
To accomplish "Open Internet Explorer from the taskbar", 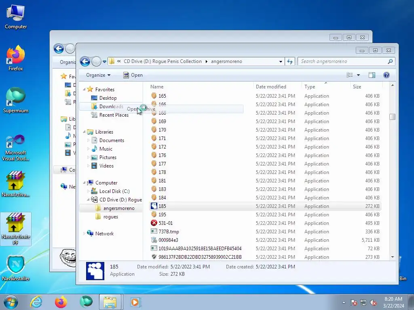I will 36,302.
